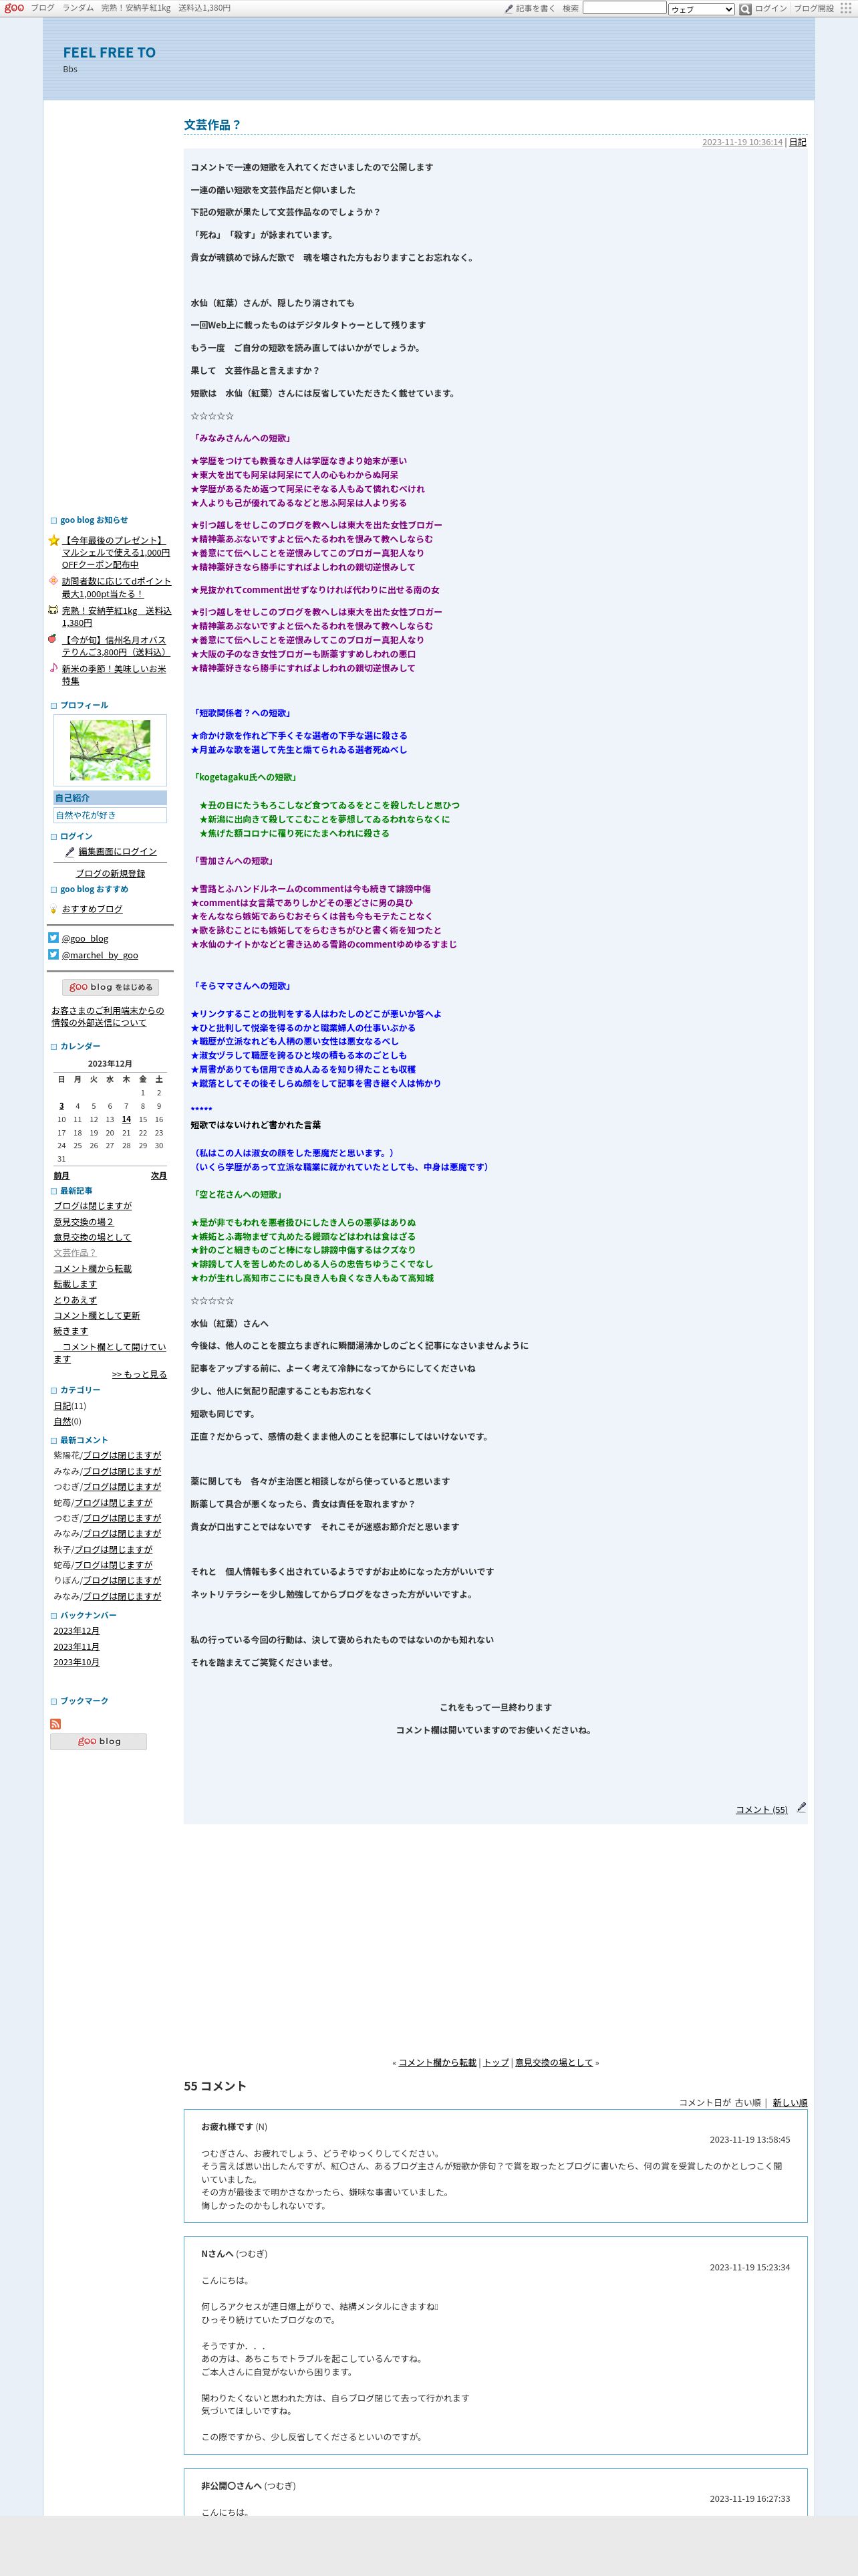Click the star icon next to 今年最後のプレゼント
This screenshot has width=858, height=2576.
pos(54,540)
